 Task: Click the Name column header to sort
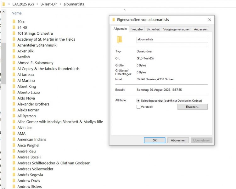(x=17, y=13)
